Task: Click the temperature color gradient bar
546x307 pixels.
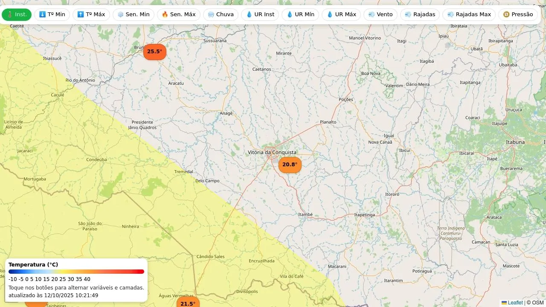Action: pyautogui.click(x=76, y=272)
